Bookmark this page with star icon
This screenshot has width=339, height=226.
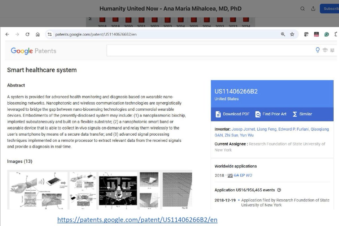(x=292, y=34)
